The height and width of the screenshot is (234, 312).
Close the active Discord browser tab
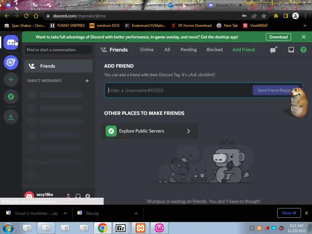click(x=240, y=5)
